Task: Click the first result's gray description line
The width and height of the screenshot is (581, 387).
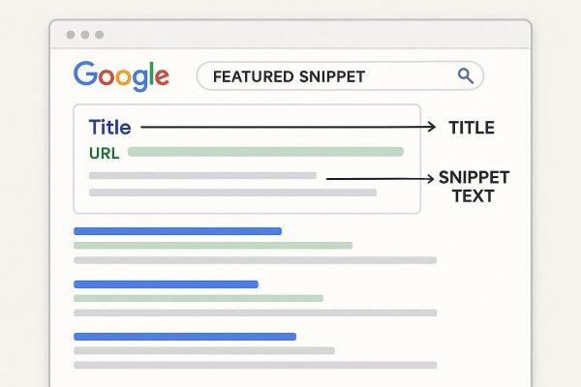Action: [x=255, y=260]
